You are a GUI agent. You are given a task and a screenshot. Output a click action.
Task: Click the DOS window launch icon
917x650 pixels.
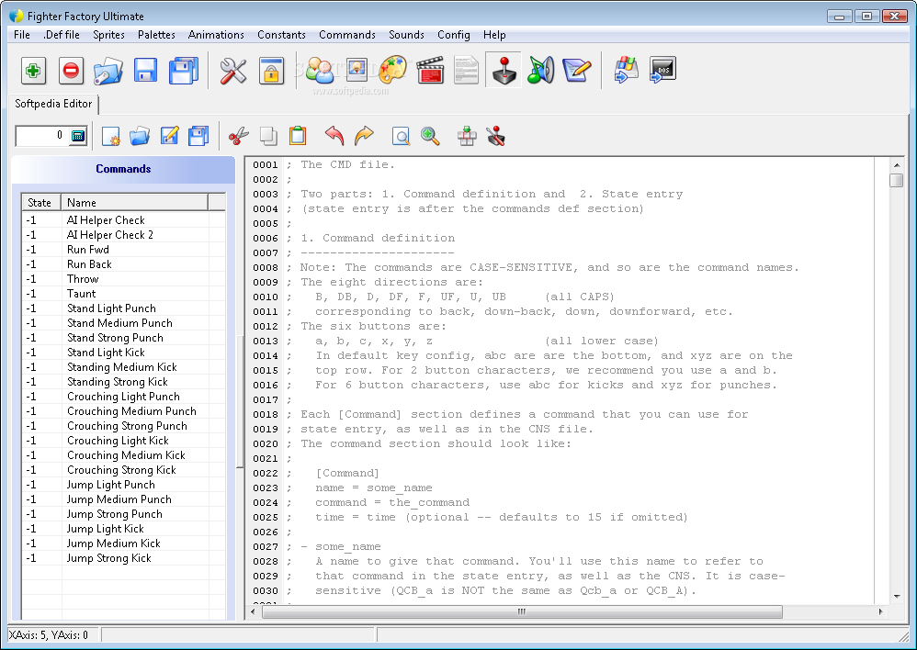coord(662,71)
